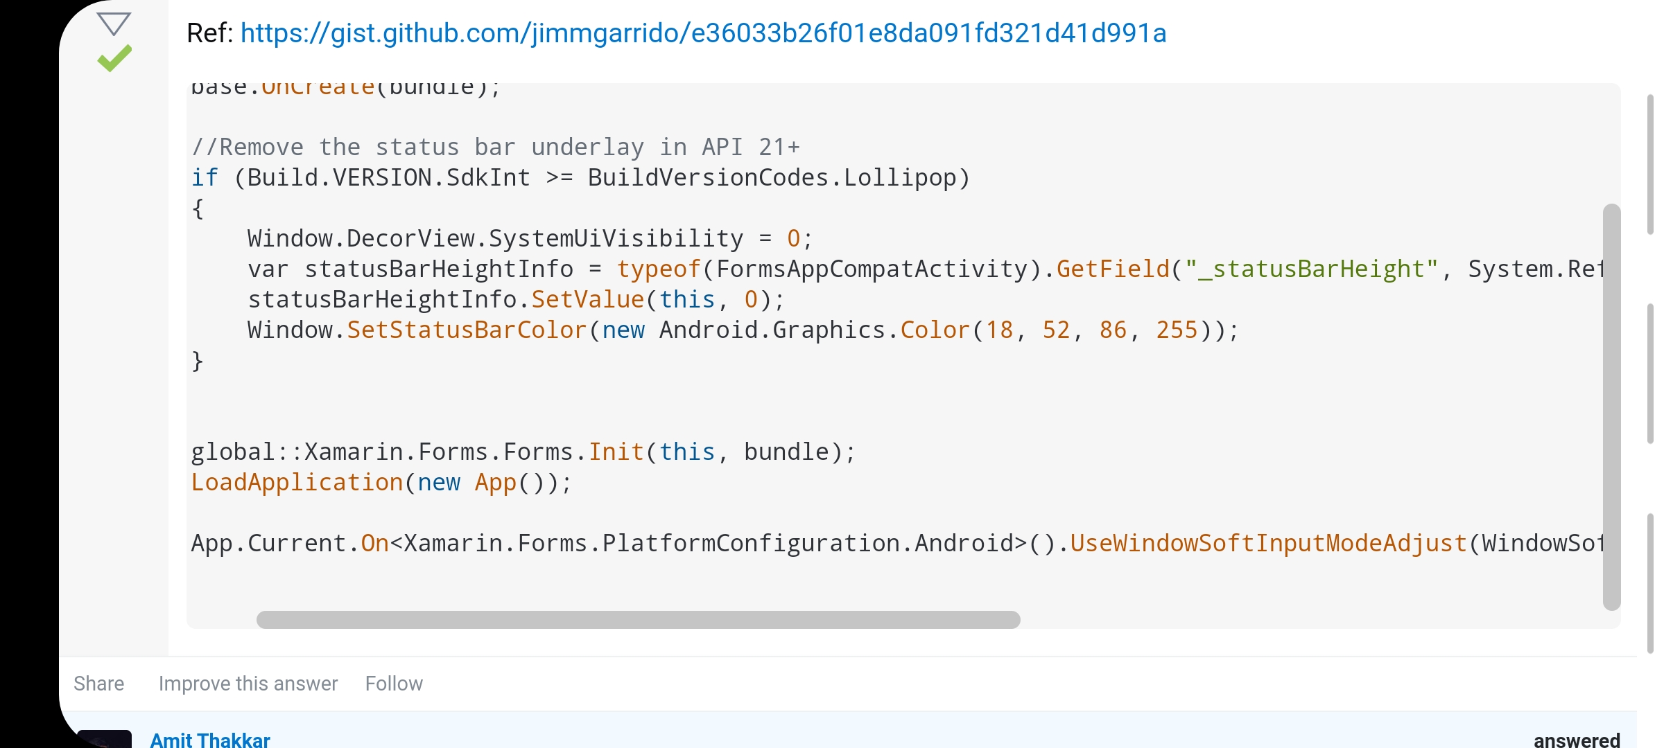Click the UseWindowSoftInputModeAdjust method text
The image size is (1664, 748).
tap(1269, 544)
